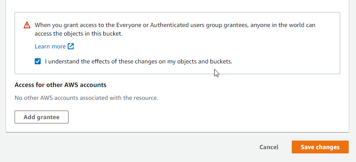Screen dimensions: 356x162
Task: Select the Access for other AWS accounts heading
Action: [60, 85]
